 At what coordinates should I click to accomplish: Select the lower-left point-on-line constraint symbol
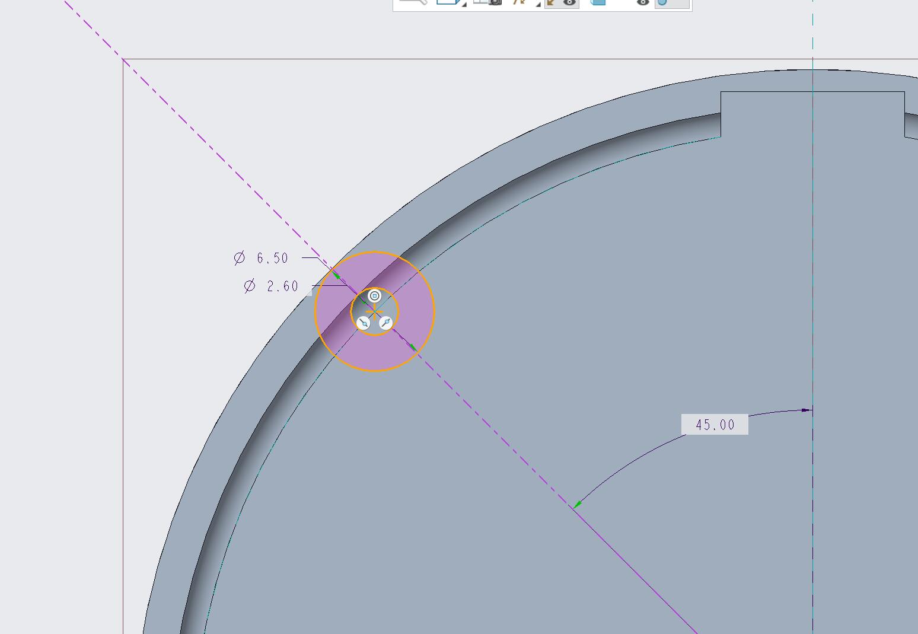click(364, 323)
